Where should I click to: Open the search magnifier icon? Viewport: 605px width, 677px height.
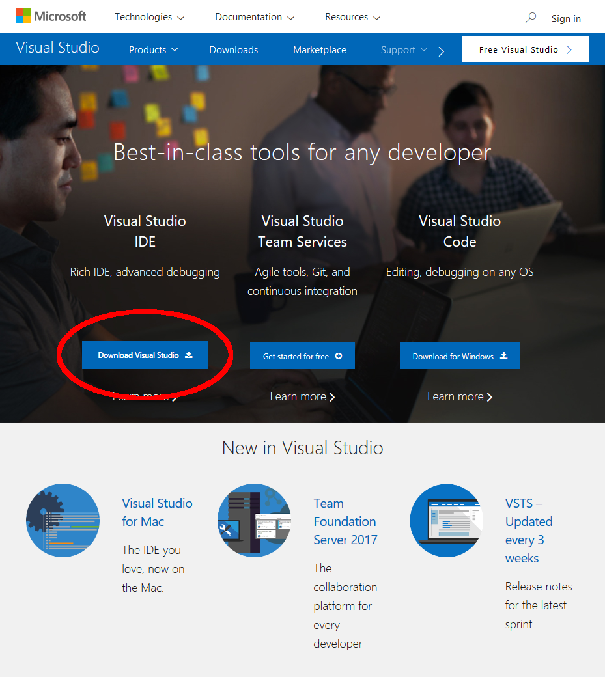531,18
